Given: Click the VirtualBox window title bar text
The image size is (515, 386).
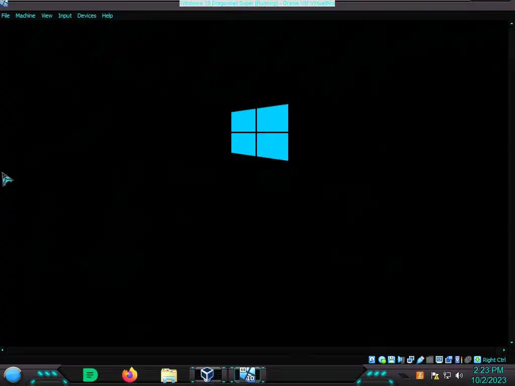Looking at the screenshot, I should tap(257, 3).
